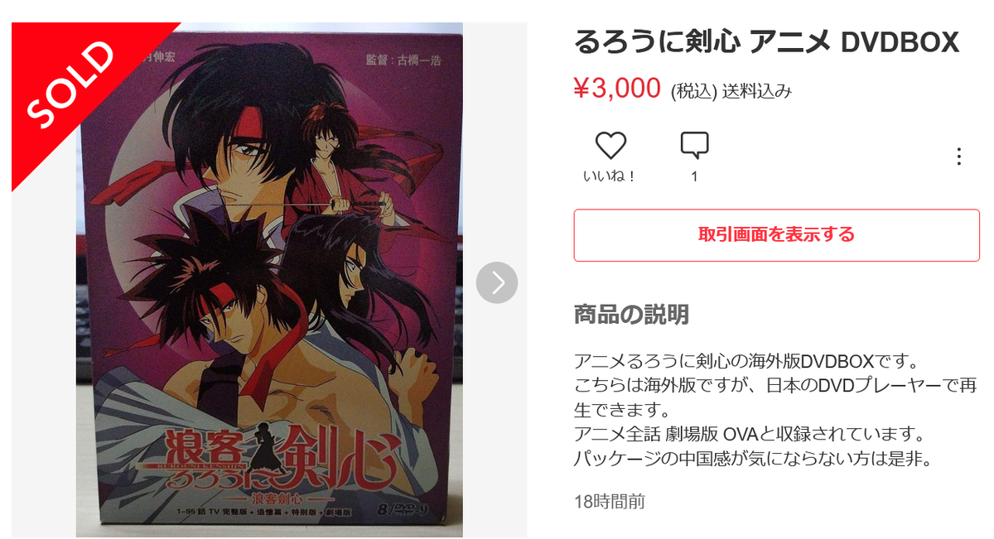
Task: Open comments via speech bubble icon
Action: (694, 146)
